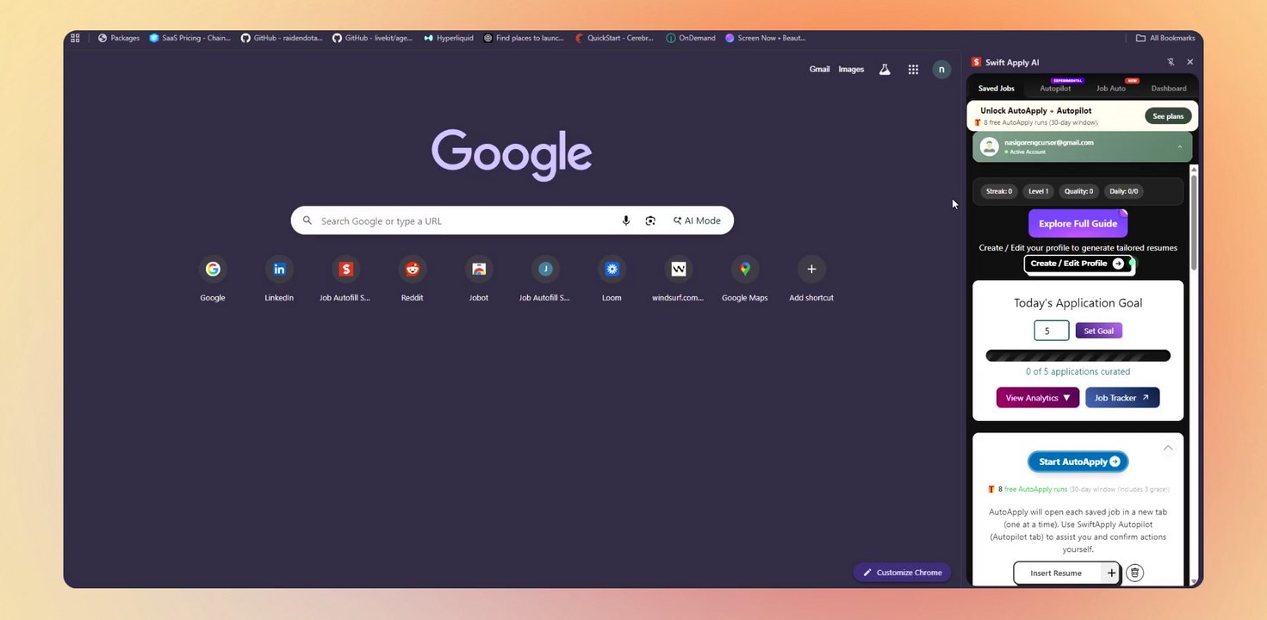Open the GitHub livekit bookmark

373,38
